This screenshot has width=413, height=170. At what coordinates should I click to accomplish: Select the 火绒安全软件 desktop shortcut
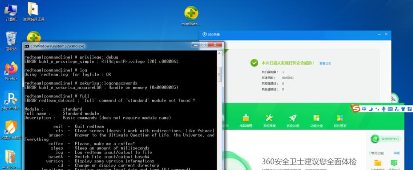11,130
